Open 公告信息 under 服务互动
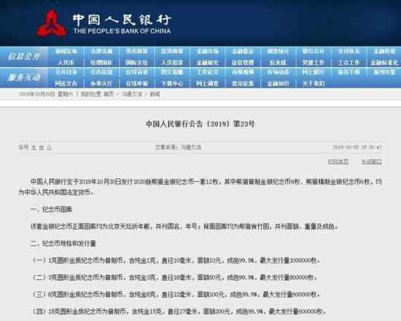 [101, 72]
